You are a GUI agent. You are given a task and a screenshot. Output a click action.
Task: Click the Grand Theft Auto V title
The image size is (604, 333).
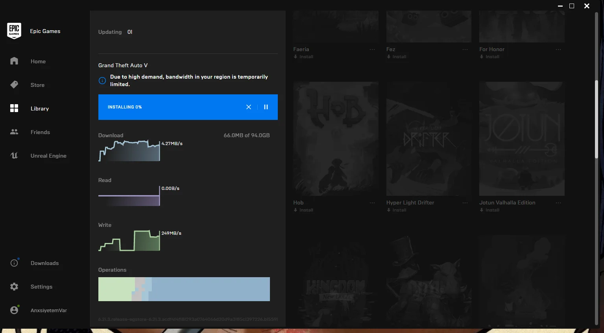click(x=123, y=65)
